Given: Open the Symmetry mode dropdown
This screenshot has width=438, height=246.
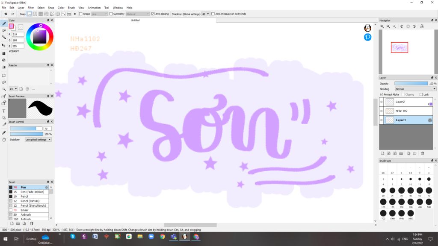Looking at the screenshot, I should point(137,14).
